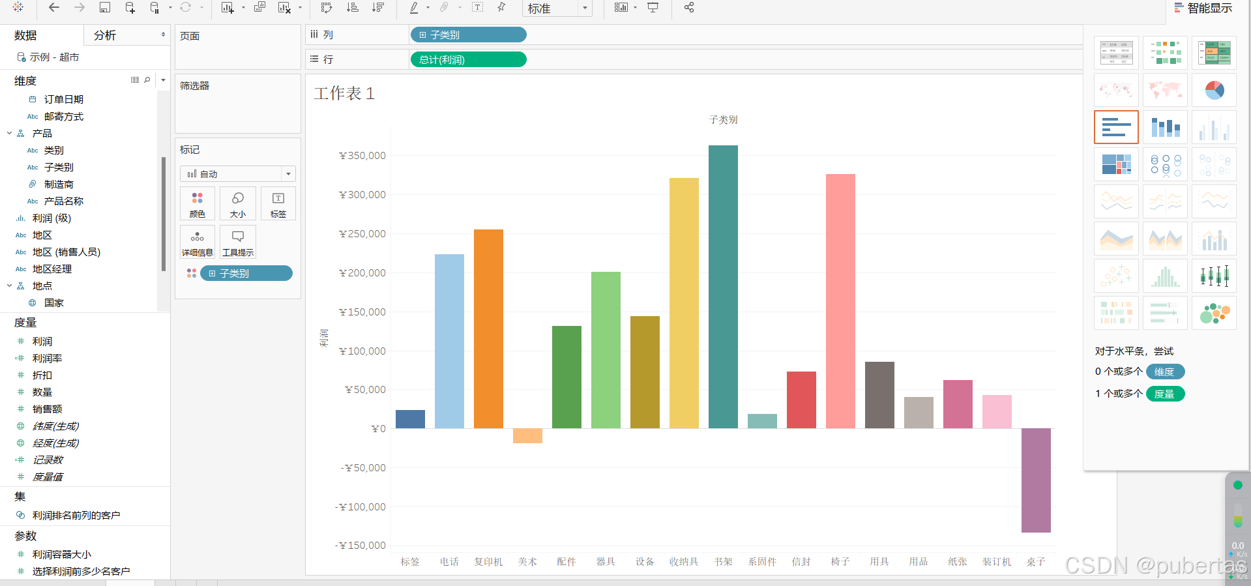Open the new worksheet dropdown arrow
Viewport: 1251px width, 586px height.
(243, 8)
